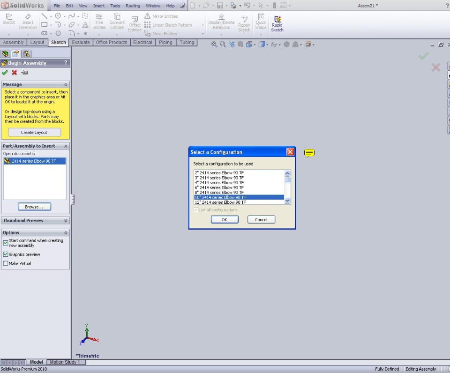This screenshot has width=450, height=373.
Task: Open the ConfigurationManager tab icon
Action: pos(26,54)
